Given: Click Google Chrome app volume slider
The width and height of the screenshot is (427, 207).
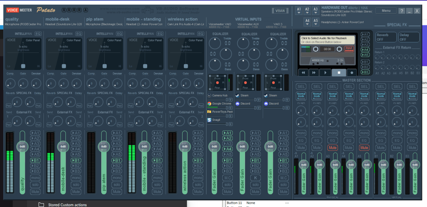Looking at the screenshot, I should (x=217, y=108).
